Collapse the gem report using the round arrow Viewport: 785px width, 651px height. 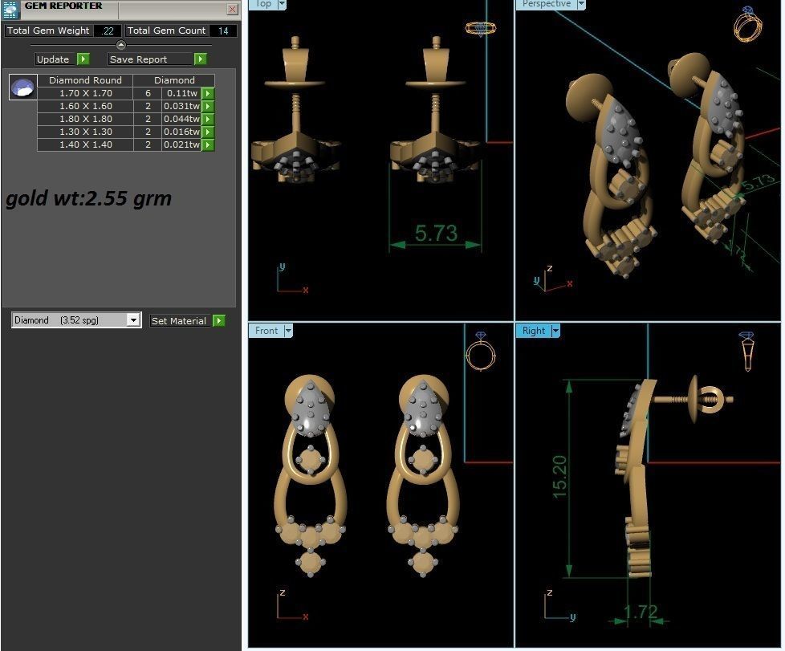pyautogui.click(x=121, y=45)
